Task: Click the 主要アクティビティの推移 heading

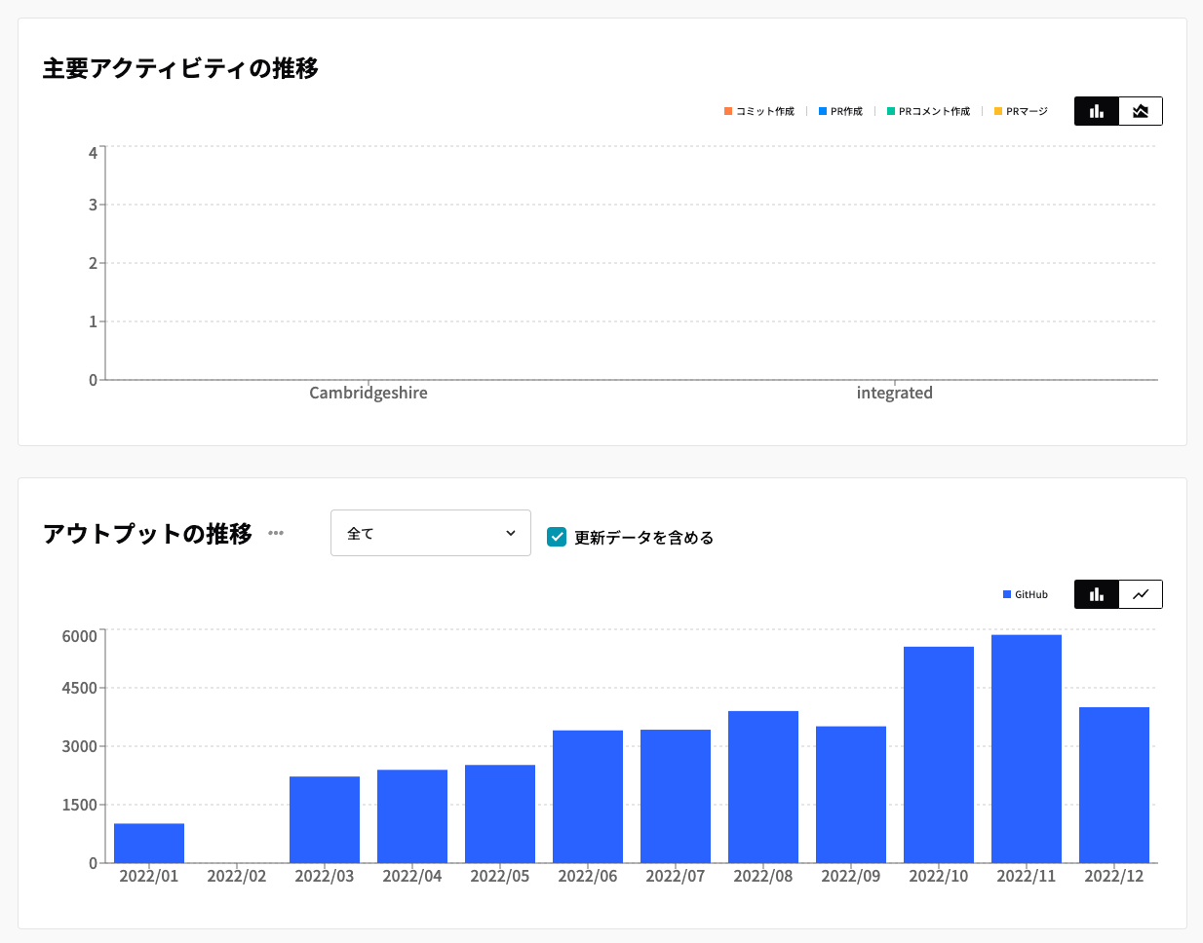Action: tap(180, 68)
